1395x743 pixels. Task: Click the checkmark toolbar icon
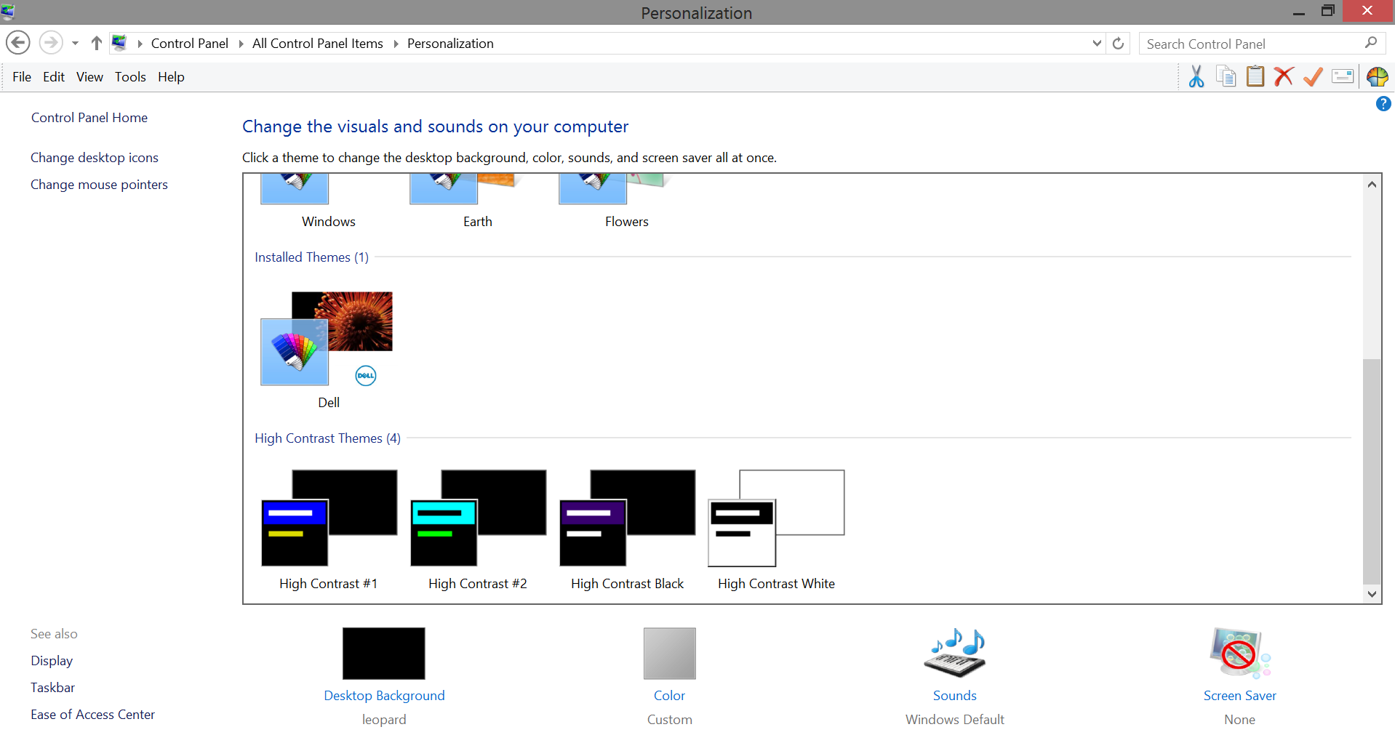[x=1311, y=76]
